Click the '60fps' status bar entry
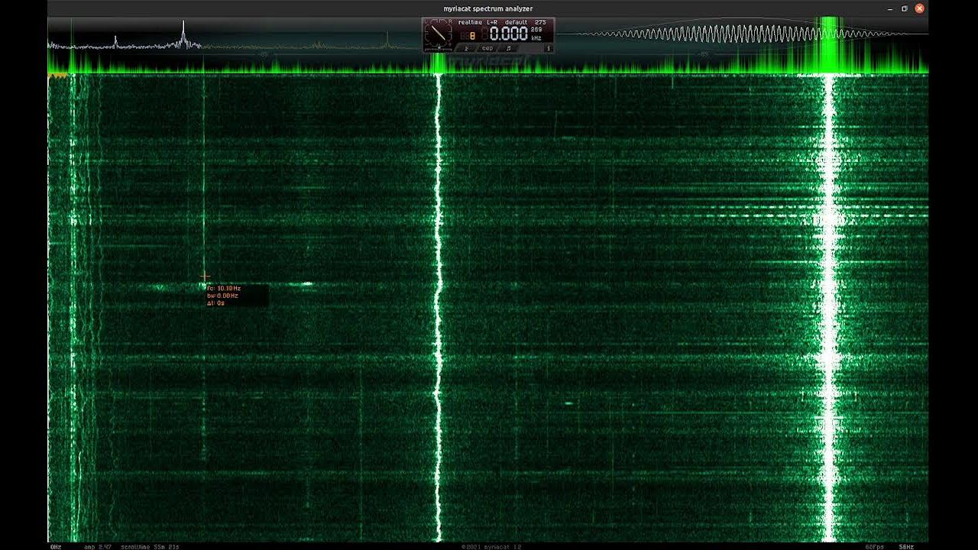Image resolution: width=978 pixels, height=550 pixels. (874, 547)
